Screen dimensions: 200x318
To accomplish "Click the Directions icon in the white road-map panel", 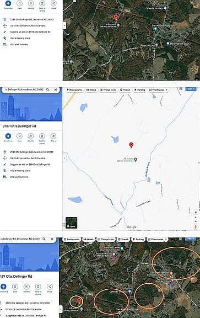I will (x=8, y=136).
